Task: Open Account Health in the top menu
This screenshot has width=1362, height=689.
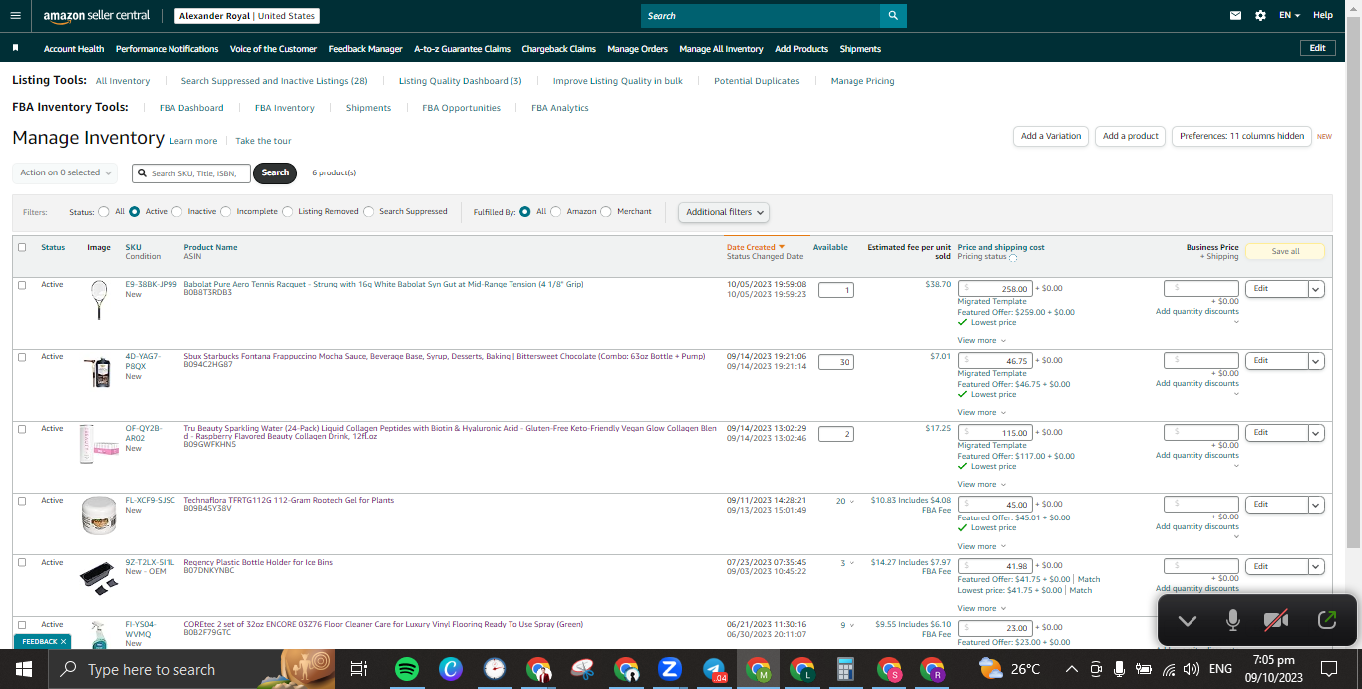Action: point(74,49)
